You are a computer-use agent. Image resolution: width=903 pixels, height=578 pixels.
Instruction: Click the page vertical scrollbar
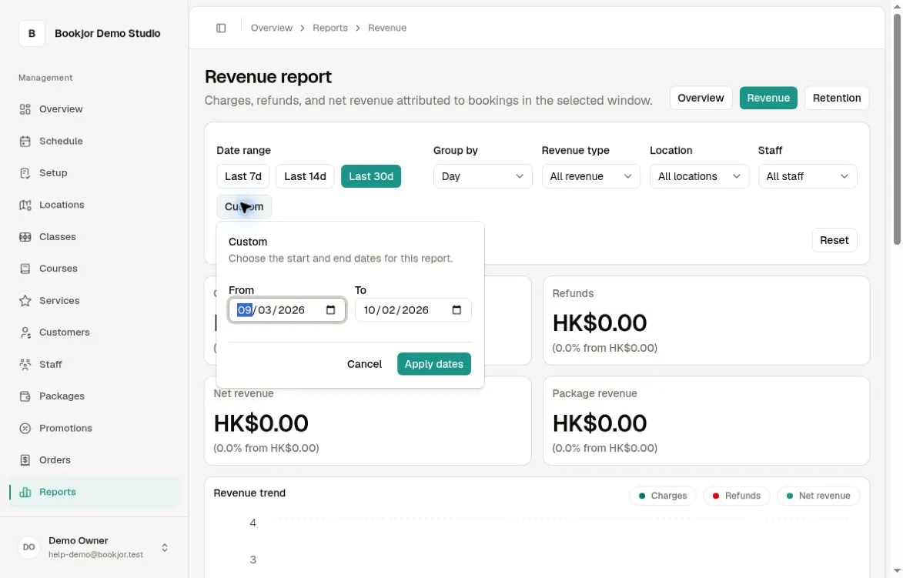pos(898,129)
